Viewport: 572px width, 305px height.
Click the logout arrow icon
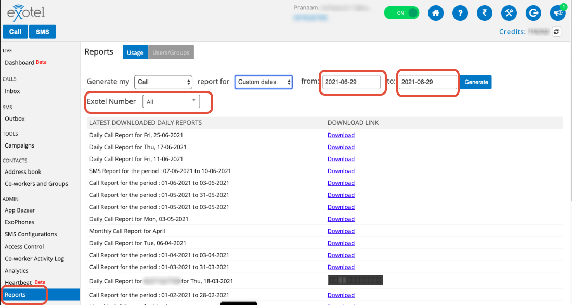click(534, 13)
